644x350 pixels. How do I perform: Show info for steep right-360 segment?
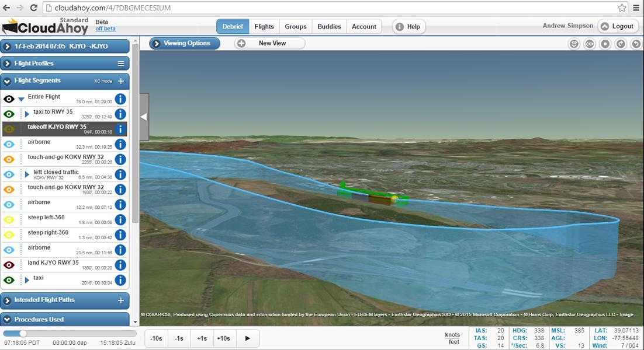120,235
